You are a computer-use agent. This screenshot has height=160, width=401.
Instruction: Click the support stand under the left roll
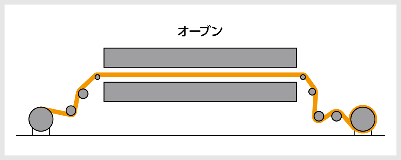41,133
